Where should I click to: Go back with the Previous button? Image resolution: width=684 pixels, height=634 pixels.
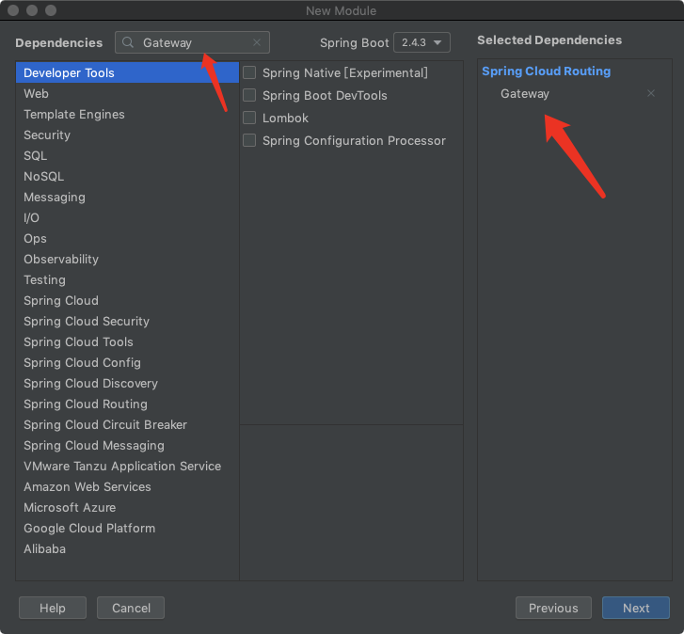[x=553, y=608]
